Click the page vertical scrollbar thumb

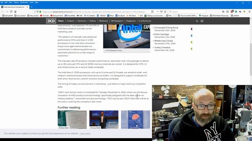coord(251,60)
